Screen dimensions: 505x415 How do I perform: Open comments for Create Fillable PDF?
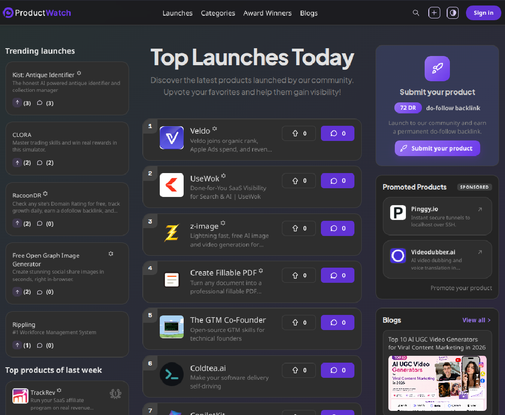[x=337, y=275]
